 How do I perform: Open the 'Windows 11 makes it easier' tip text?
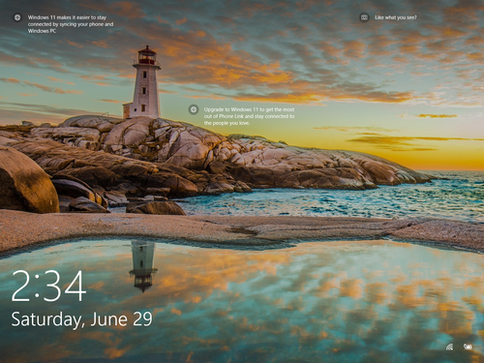click(x=71, y=24)
